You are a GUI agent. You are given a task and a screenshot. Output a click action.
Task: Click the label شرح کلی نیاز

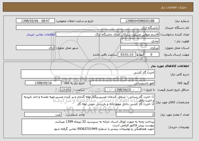point(180,74)
